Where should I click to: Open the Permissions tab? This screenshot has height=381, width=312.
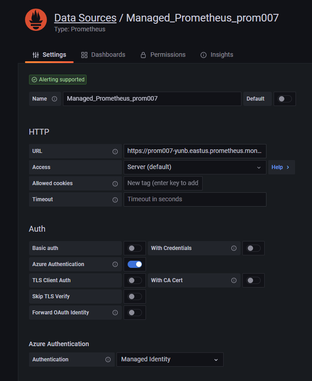coord(163,55)
